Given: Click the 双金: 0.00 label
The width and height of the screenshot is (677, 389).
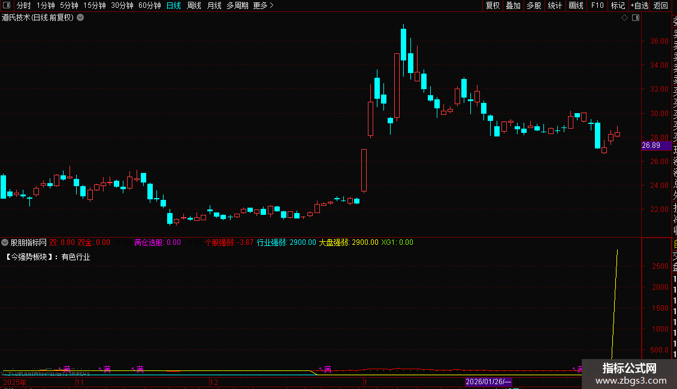Looking at the screenshot, I should 93,242.
